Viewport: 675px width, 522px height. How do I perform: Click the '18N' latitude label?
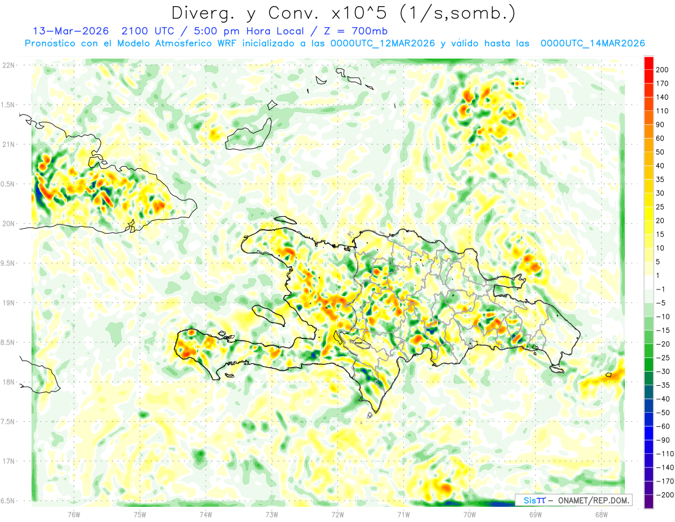[8, 382]
